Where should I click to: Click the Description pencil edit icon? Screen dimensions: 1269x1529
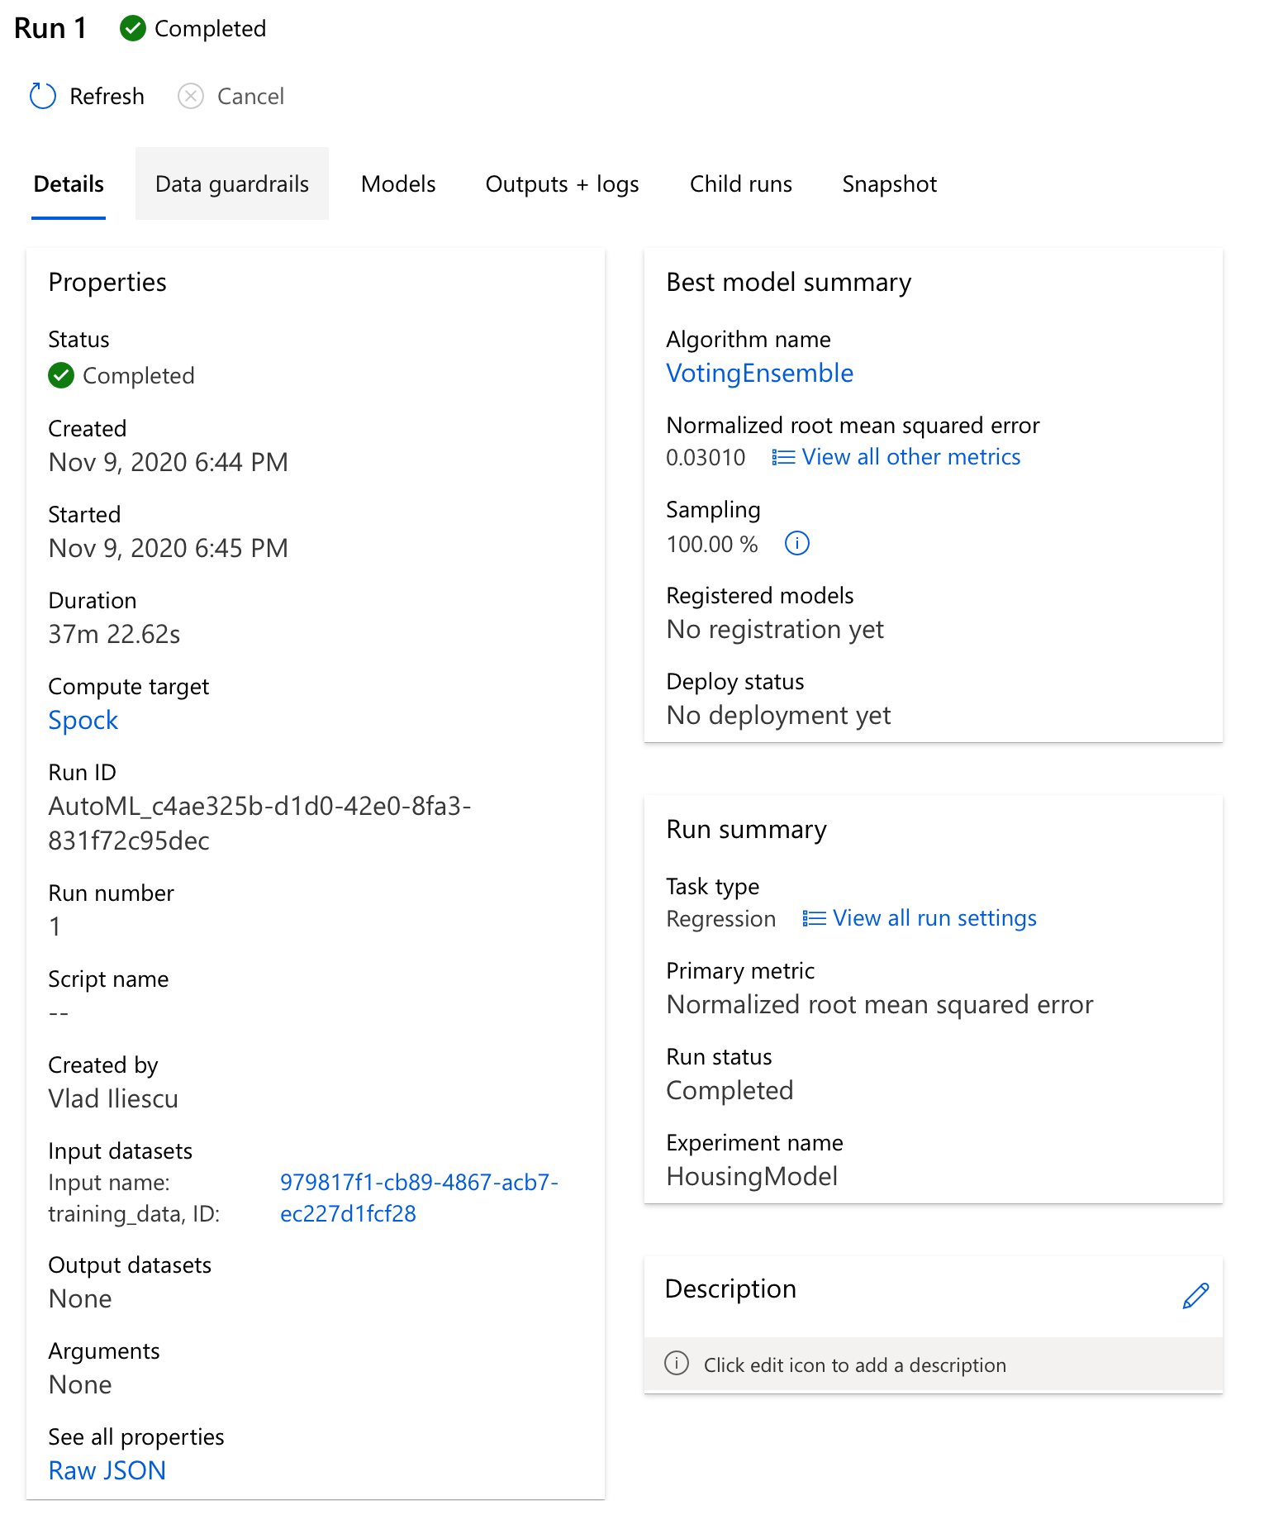(x=1195, y=1296)
